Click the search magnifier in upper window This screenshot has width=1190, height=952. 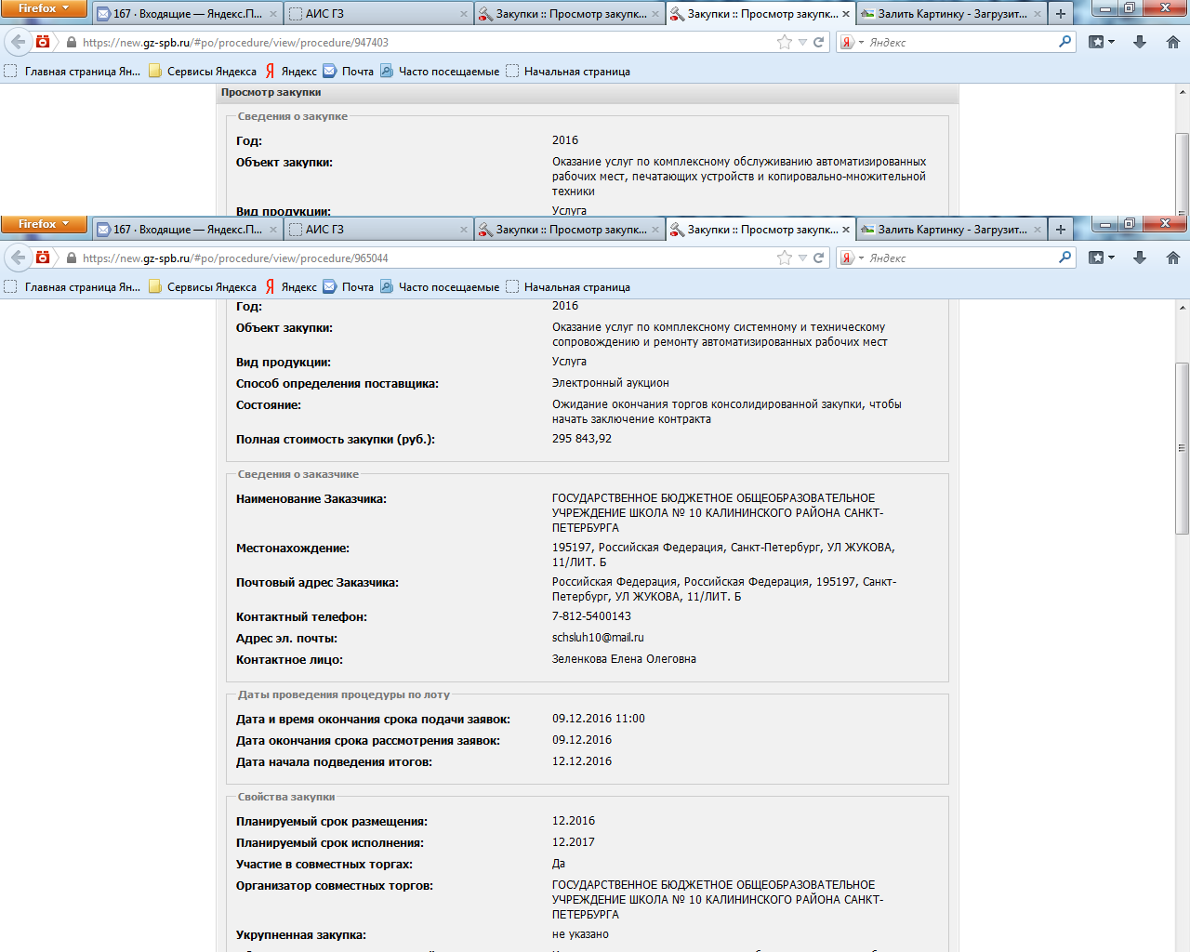click(1065, 42)
